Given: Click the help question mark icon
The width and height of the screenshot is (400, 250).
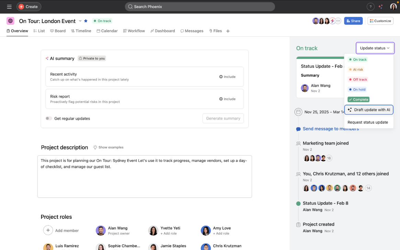Looking at the screenshot, I should (x=370, y=7).
